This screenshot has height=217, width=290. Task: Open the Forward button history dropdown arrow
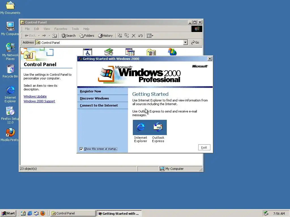click(49, 36)
